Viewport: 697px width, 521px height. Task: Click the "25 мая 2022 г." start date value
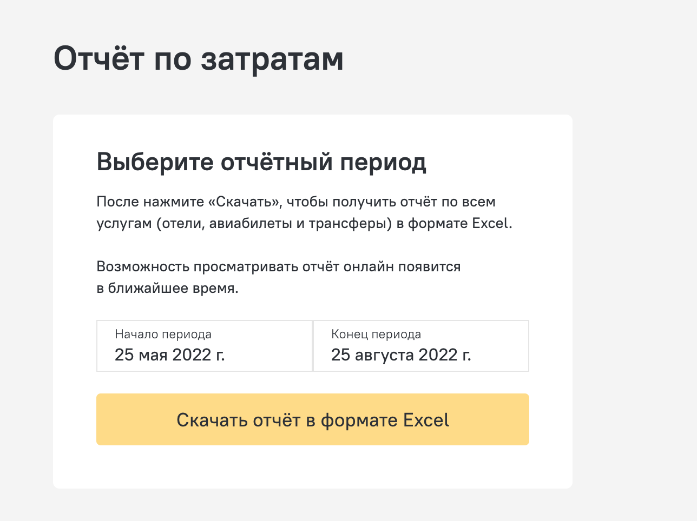(170, 355)
